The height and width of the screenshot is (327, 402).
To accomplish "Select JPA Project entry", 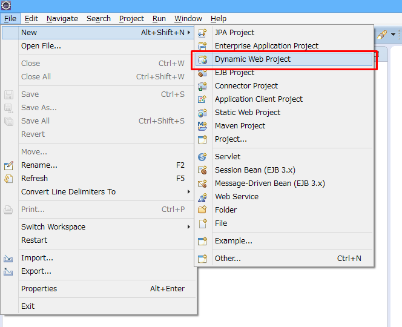I will pos(284,33).
